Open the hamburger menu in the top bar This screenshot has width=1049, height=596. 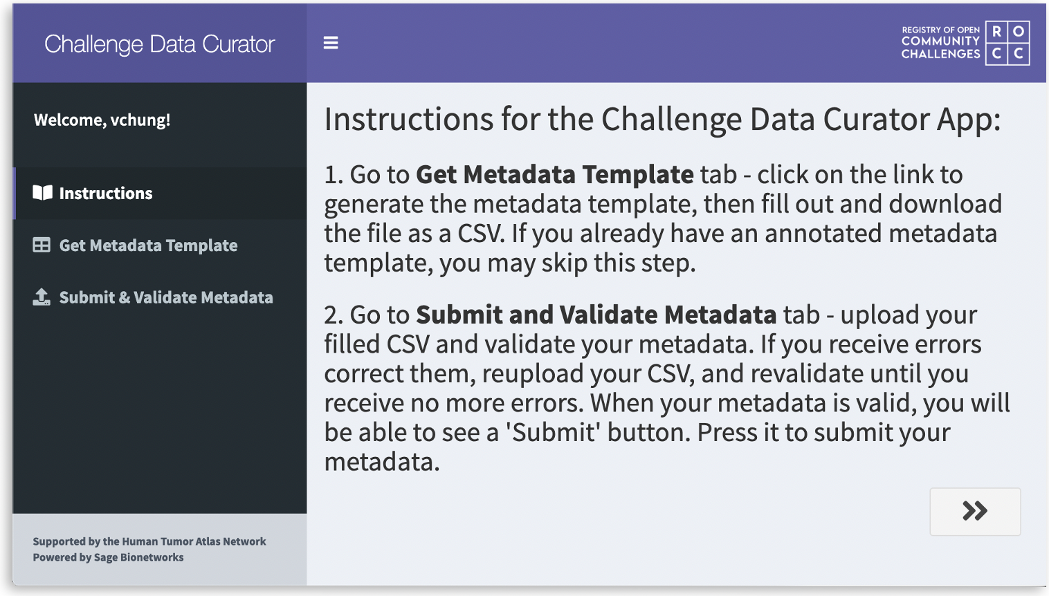click(x=331, y=43)
